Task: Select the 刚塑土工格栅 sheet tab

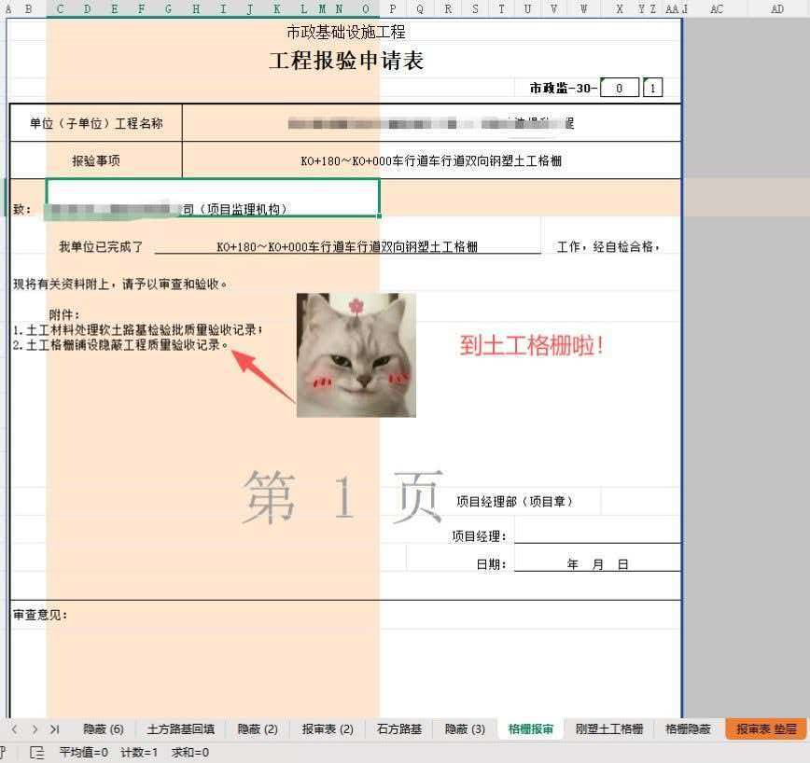Action: 609,728
